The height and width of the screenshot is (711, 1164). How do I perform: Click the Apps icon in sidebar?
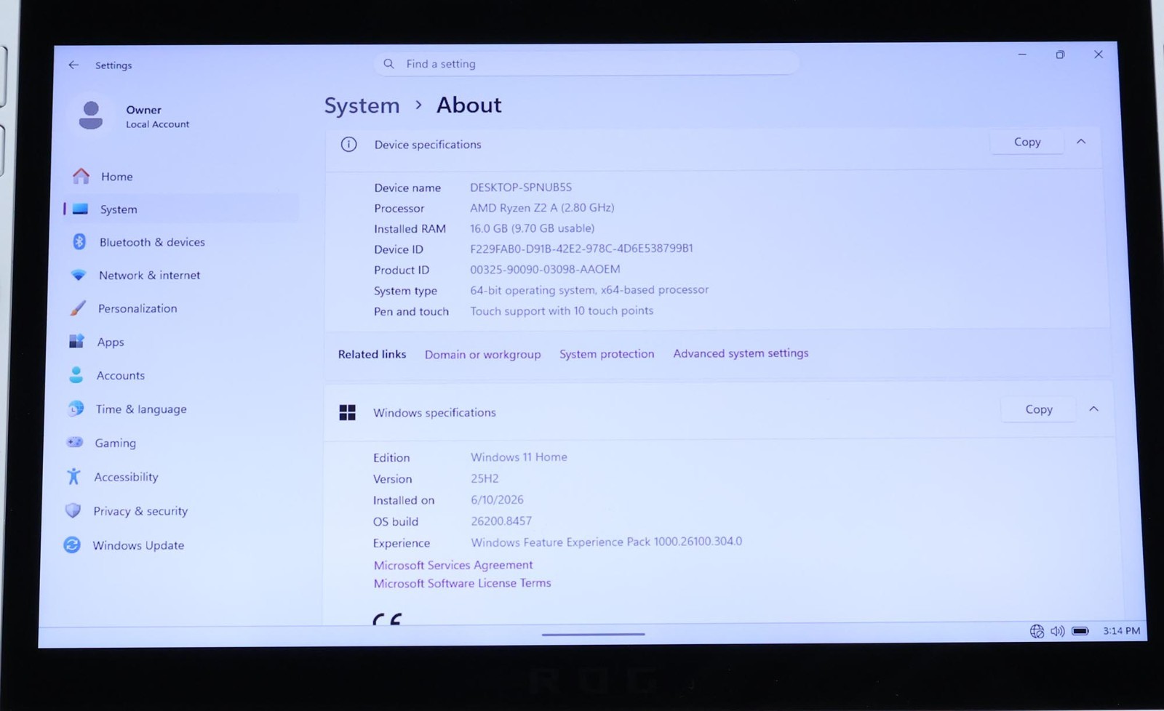click(x=76, y=341)
